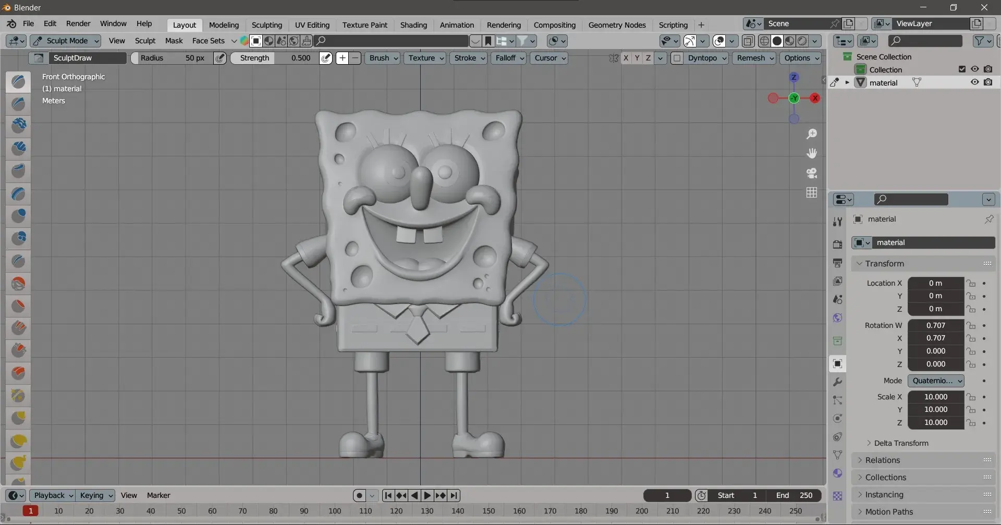Open the Falloff dropdown
This screenshot has height=525, width=1001.
[x=509, y=58]
